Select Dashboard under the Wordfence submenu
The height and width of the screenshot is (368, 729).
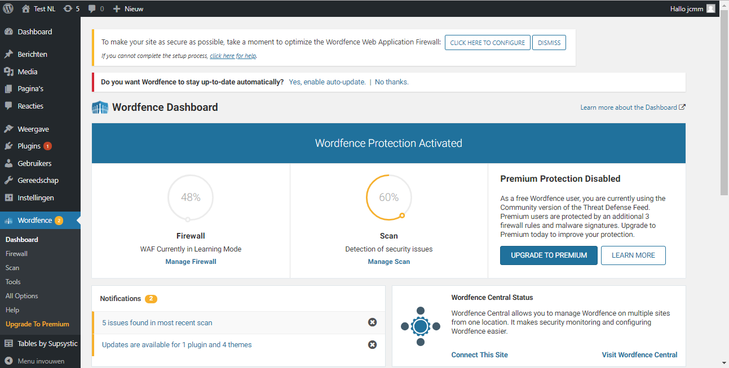click(x=22, y=240)
